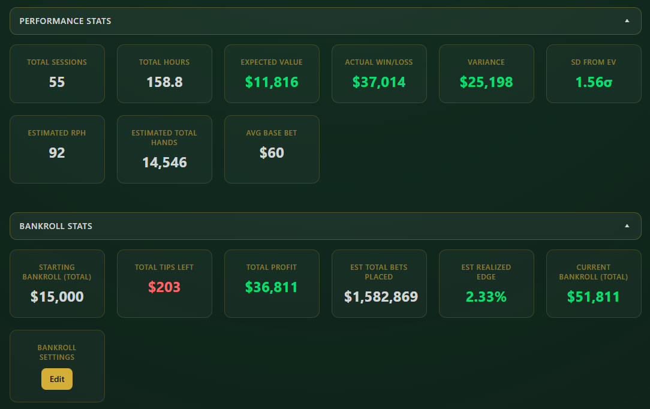Click the SD From EV card
The width and height of the screenshot is (650, 409).
(594, 73)
